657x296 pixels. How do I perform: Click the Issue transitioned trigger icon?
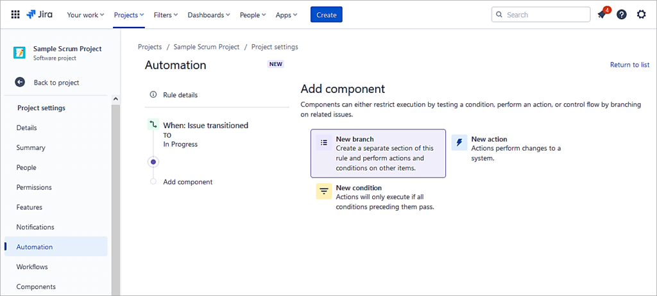click(x=153, y=126)
